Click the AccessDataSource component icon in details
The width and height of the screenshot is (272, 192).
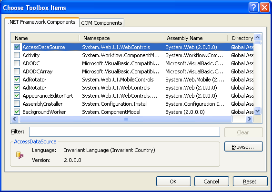point(20,155)
